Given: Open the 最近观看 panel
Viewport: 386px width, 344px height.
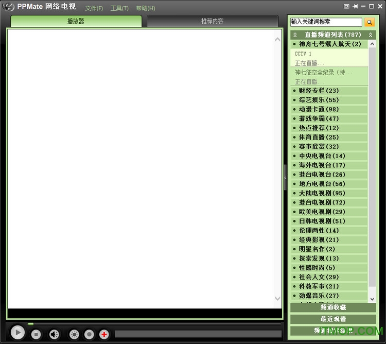Looking at the screenshot, I should point(333,319).
